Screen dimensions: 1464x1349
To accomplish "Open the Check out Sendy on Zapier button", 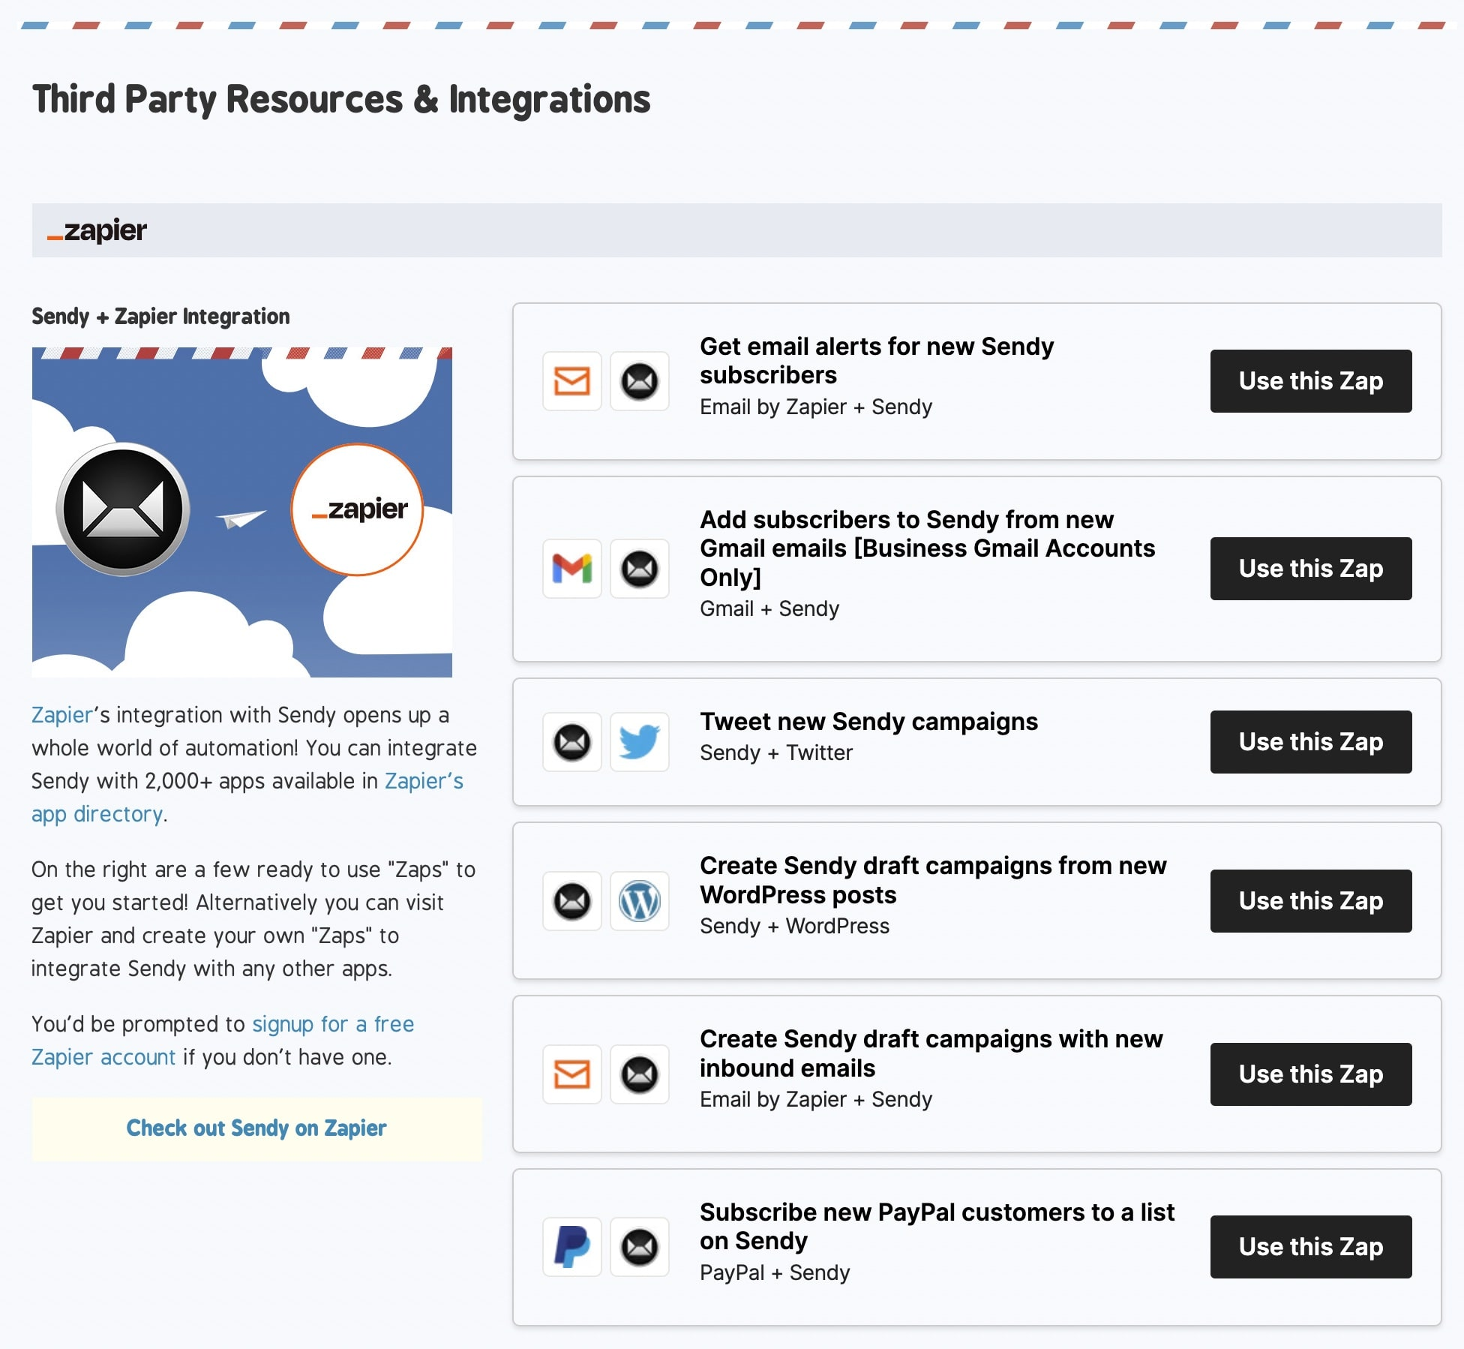I will [x=256, y=1128].
